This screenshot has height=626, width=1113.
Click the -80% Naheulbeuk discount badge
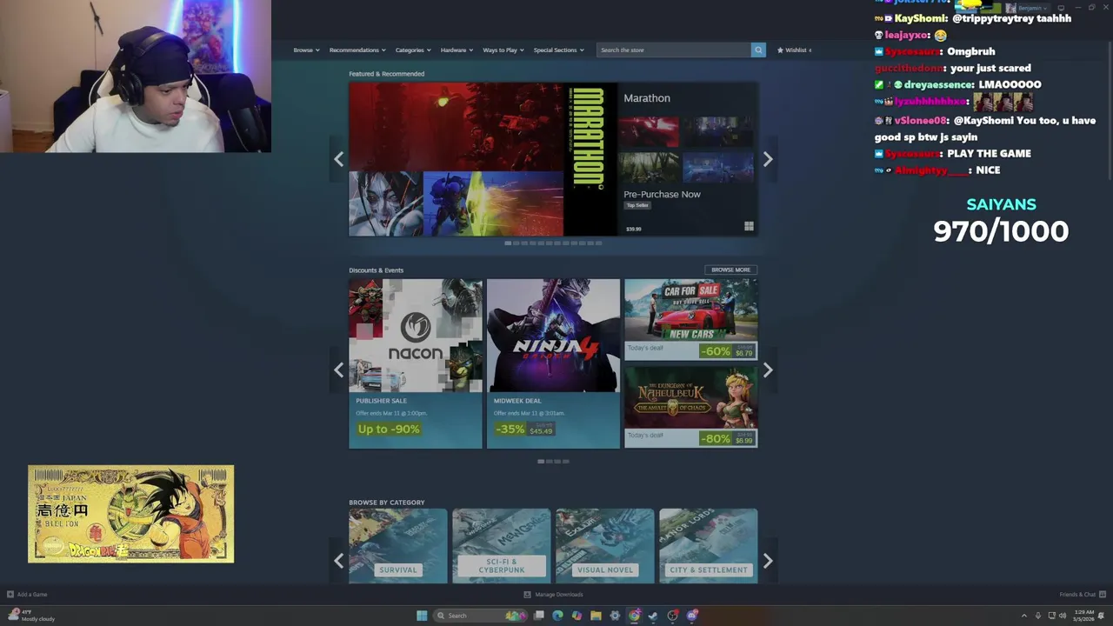pyautogui.click(x=716, y=438)
